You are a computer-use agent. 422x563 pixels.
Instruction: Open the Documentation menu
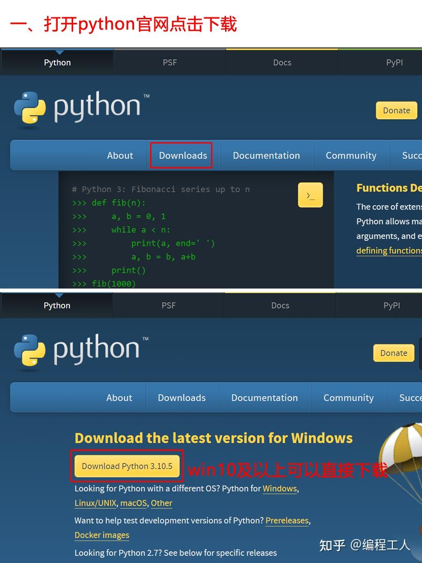[x=266, y=155]
